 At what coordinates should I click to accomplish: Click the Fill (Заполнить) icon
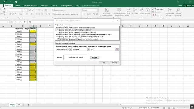tap(153, 12)
